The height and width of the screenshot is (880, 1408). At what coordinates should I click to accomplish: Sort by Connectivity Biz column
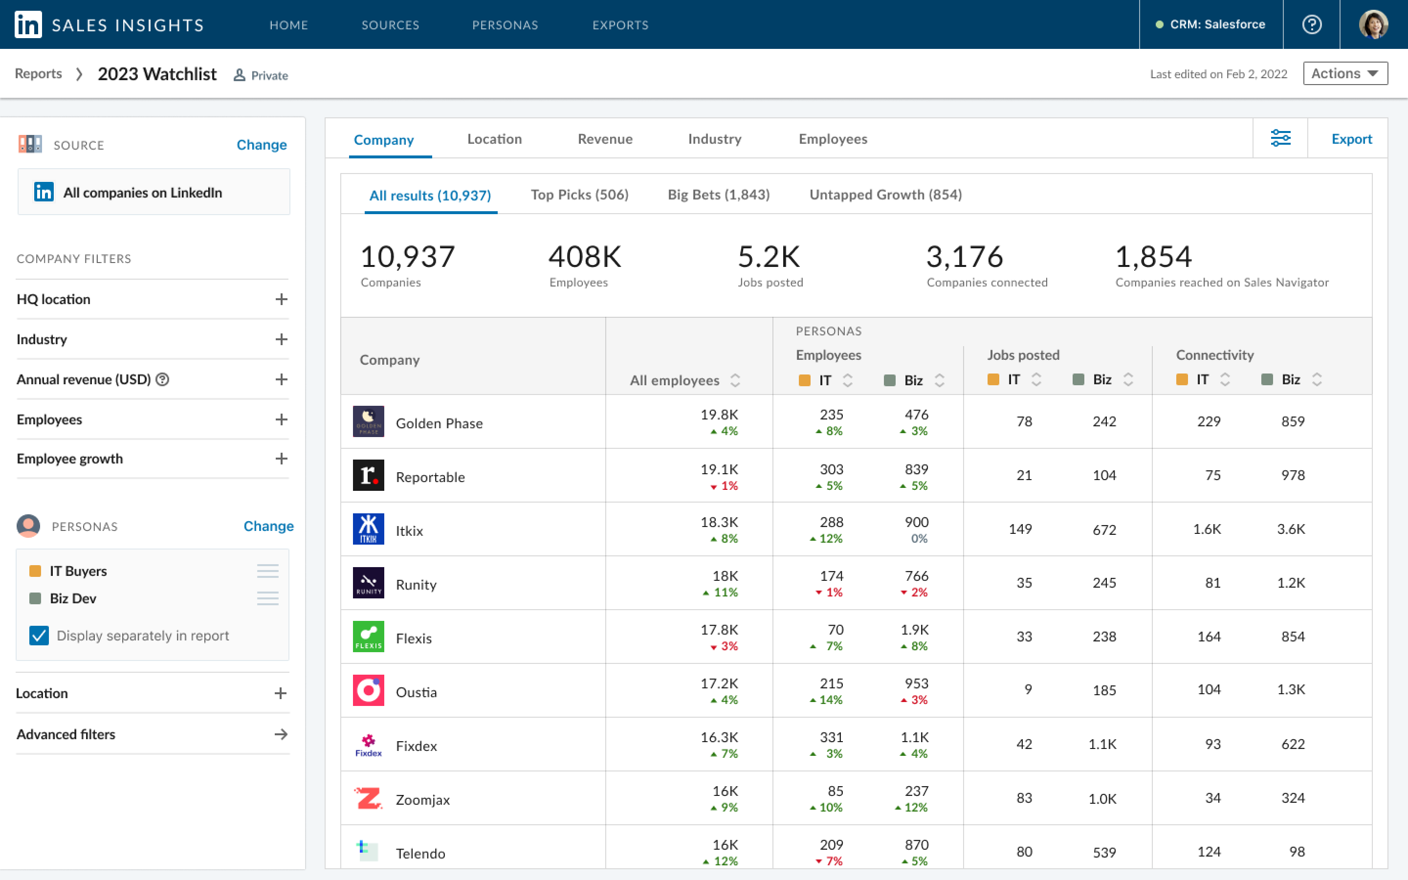click(1317, 379)
